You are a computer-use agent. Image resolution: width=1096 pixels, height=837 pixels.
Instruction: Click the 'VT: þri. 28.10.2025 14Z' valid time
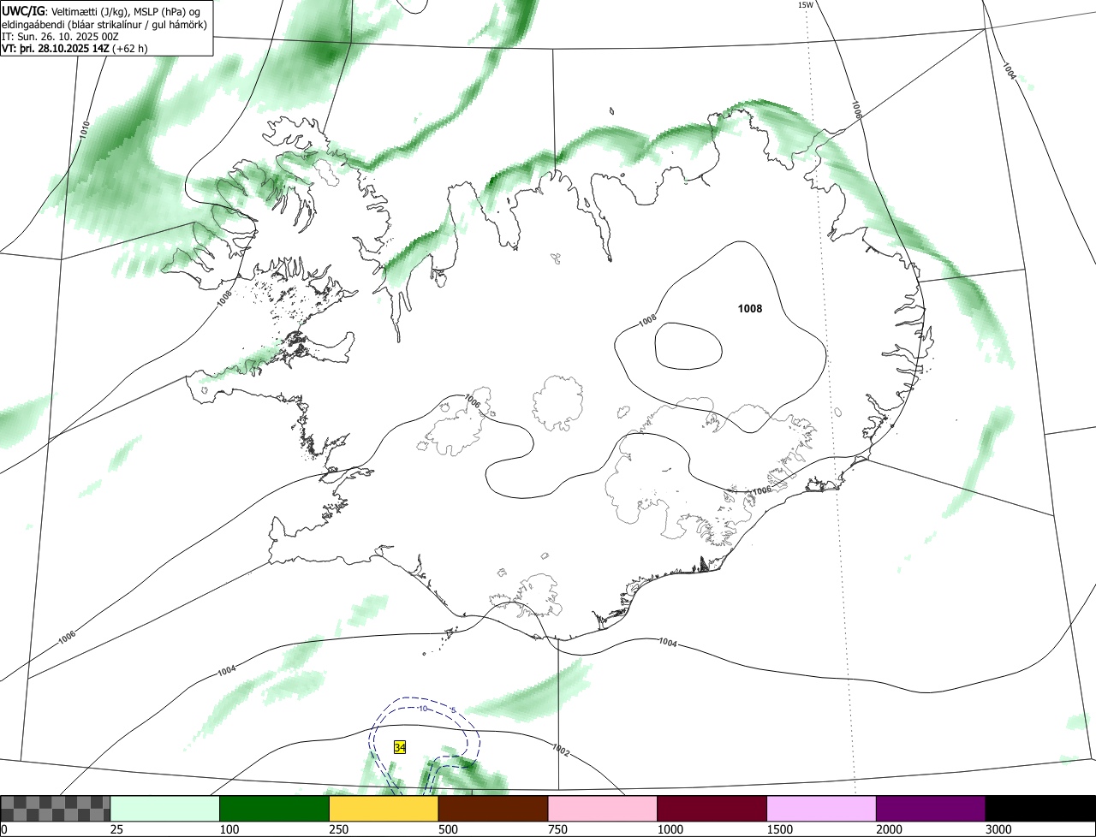56,49
